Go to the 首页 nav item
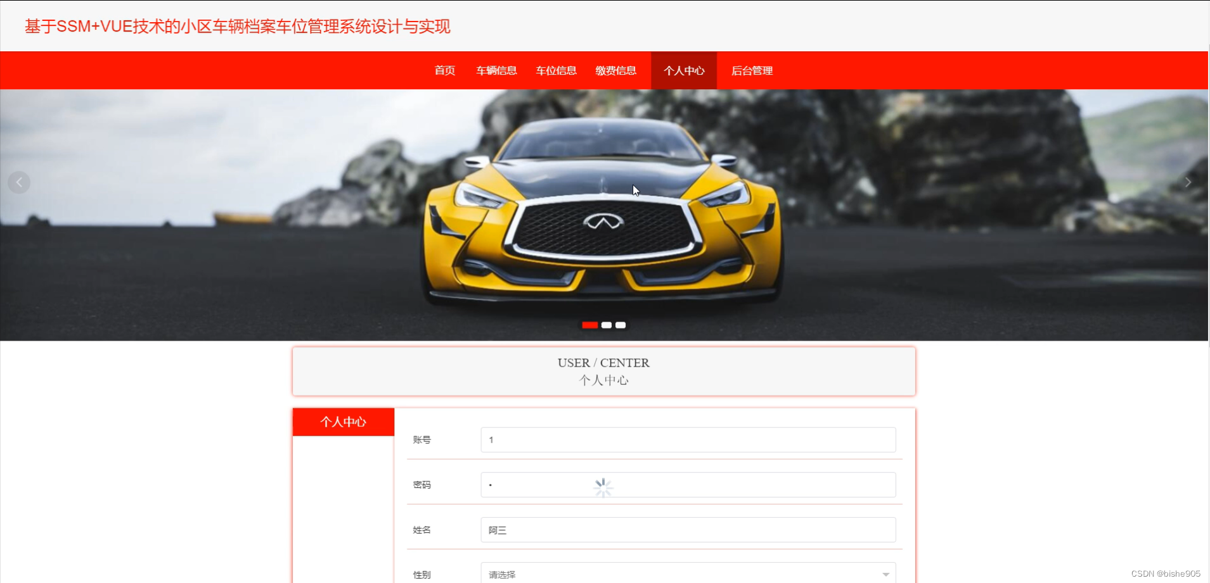 (x=444, y=70)
